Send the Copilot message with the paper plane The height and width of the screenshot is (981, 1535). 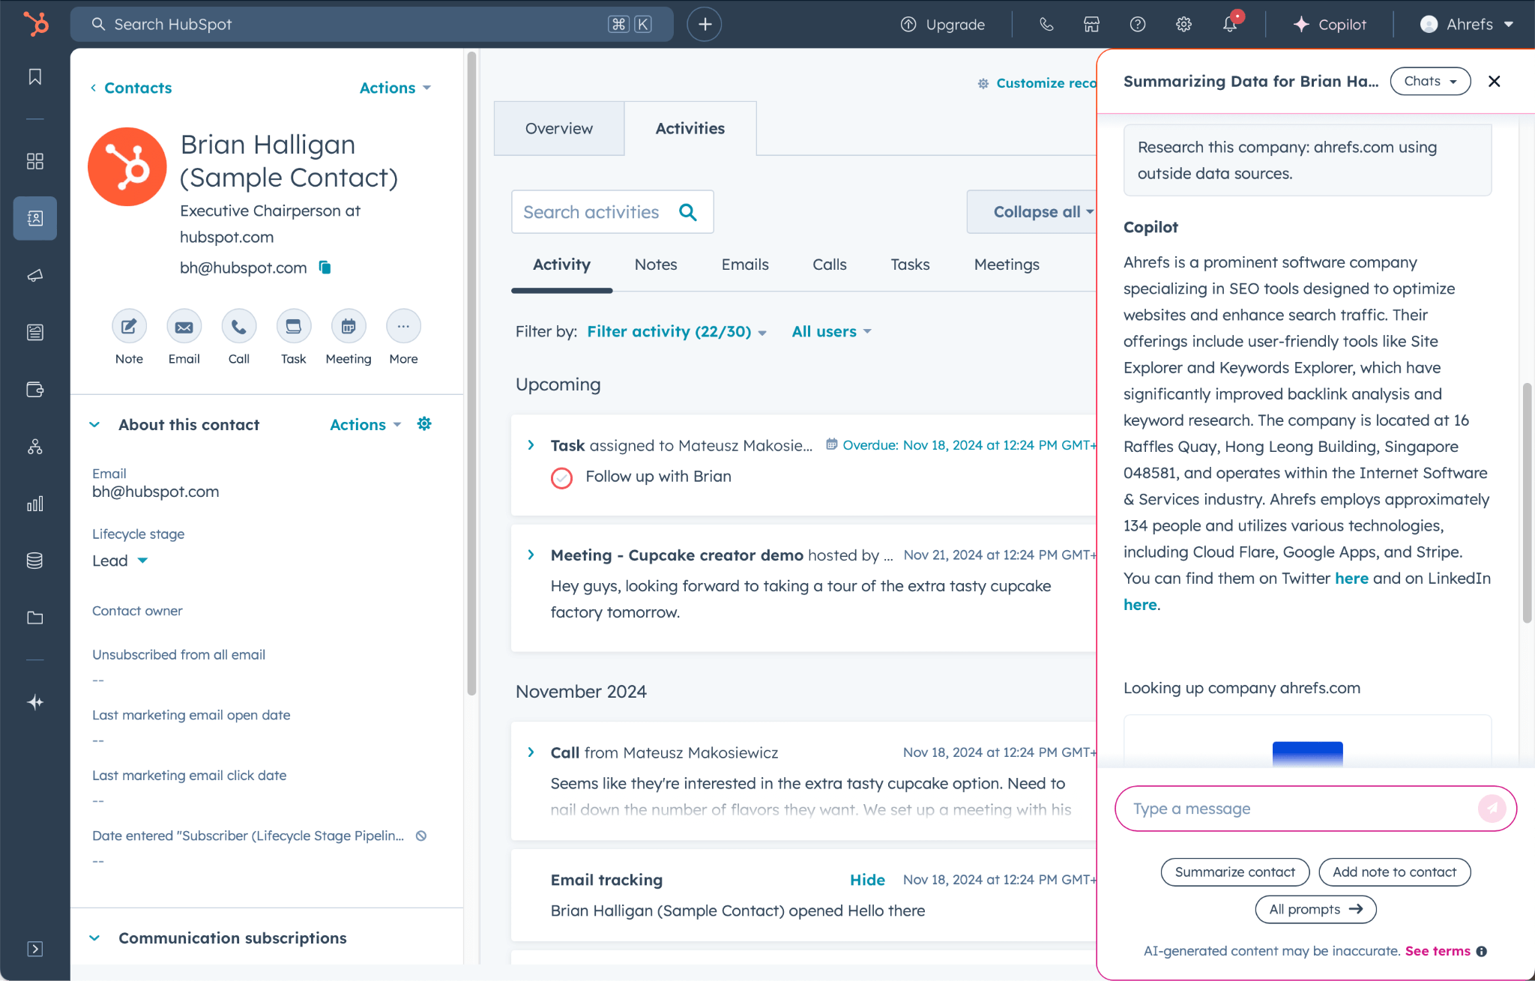pos(1492,809)
